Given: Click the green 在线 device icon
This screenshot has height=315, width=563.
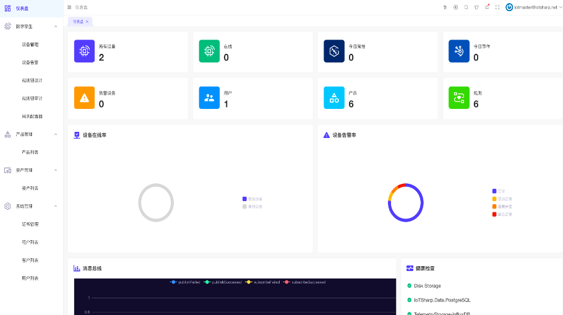Looking at the screenshot, I should coord(209,51).
